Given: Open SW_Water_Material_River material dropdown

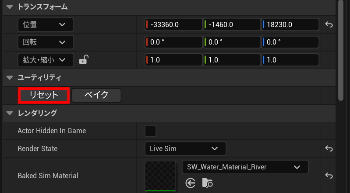Looking at the screenshot, I should click(x=245, y=167).
